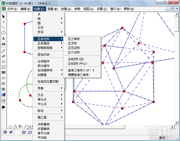Select the line segment tool
This screenshot has width=180, height=141.
[x=3, y=27]
